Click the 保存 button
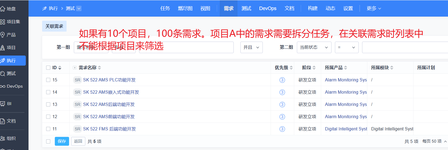 pos(62,141)
